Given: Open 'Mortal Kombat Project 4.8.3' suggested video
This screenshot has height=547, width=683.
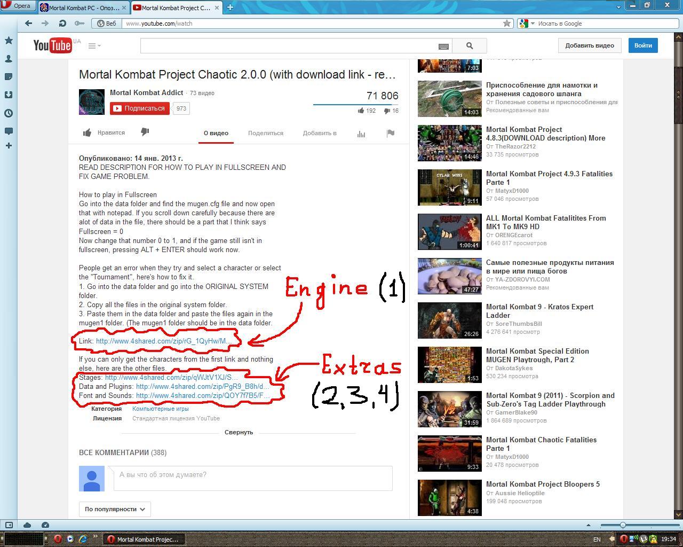Looking at the screenshot, I should [545, 134].
